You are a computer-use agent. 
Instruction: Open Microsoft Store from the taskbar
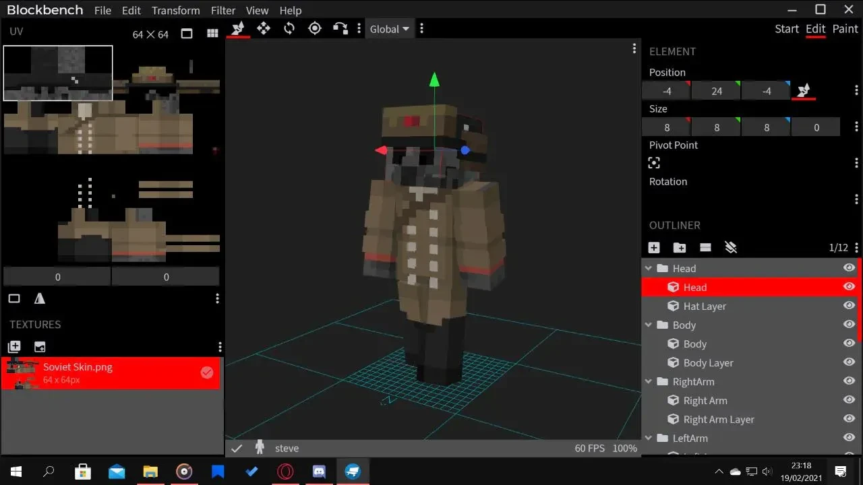83,472
